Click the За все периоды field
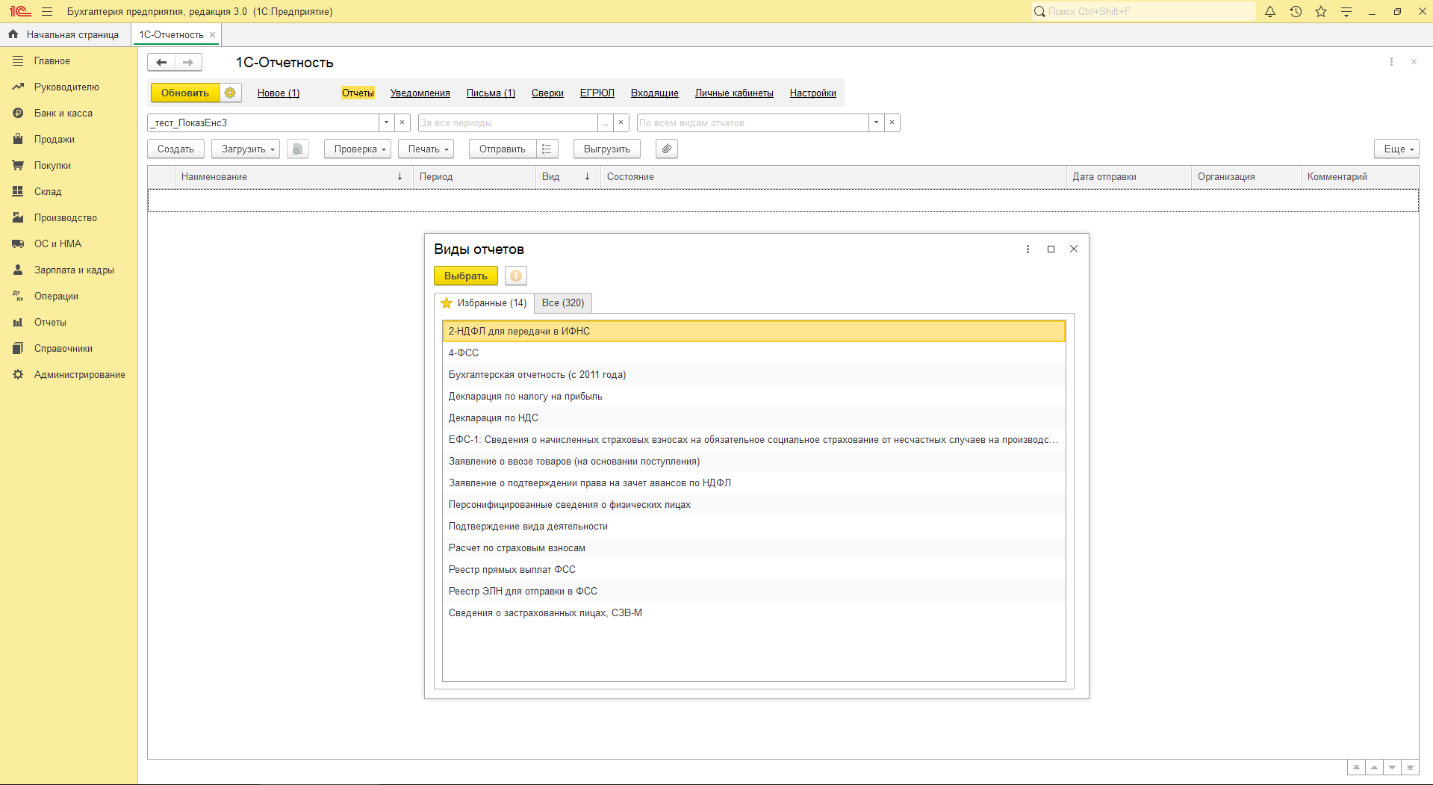Screen dimensions: 1433x785 point(508,122)
